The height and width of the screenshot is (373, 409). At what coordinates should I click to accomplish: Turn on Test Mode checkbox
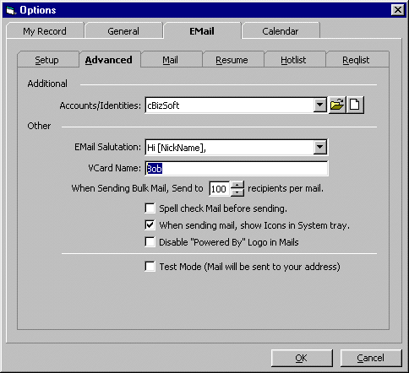click(150, 267)
